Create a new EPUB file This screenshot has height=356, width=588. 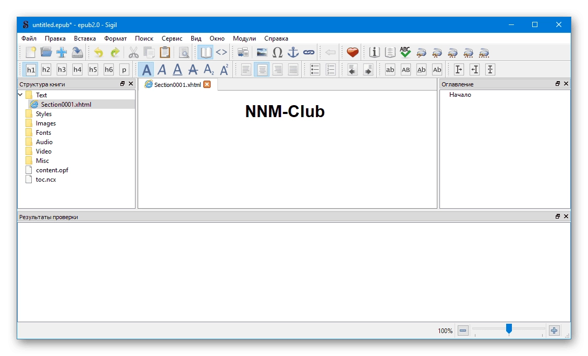[30, 53]
